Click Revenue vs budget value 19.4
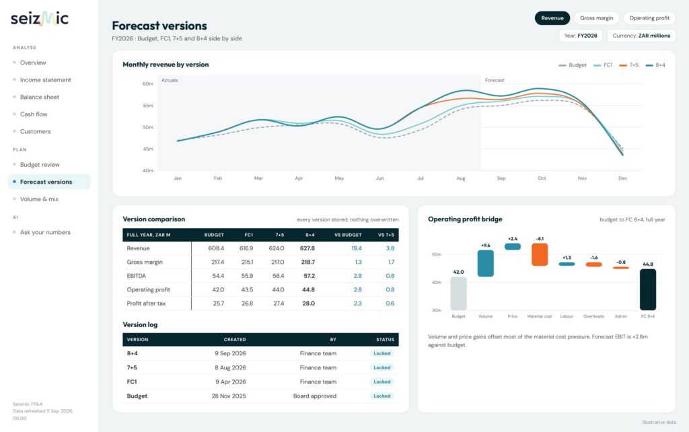This screenshot has height=432, width=689. tap(357, 248)
